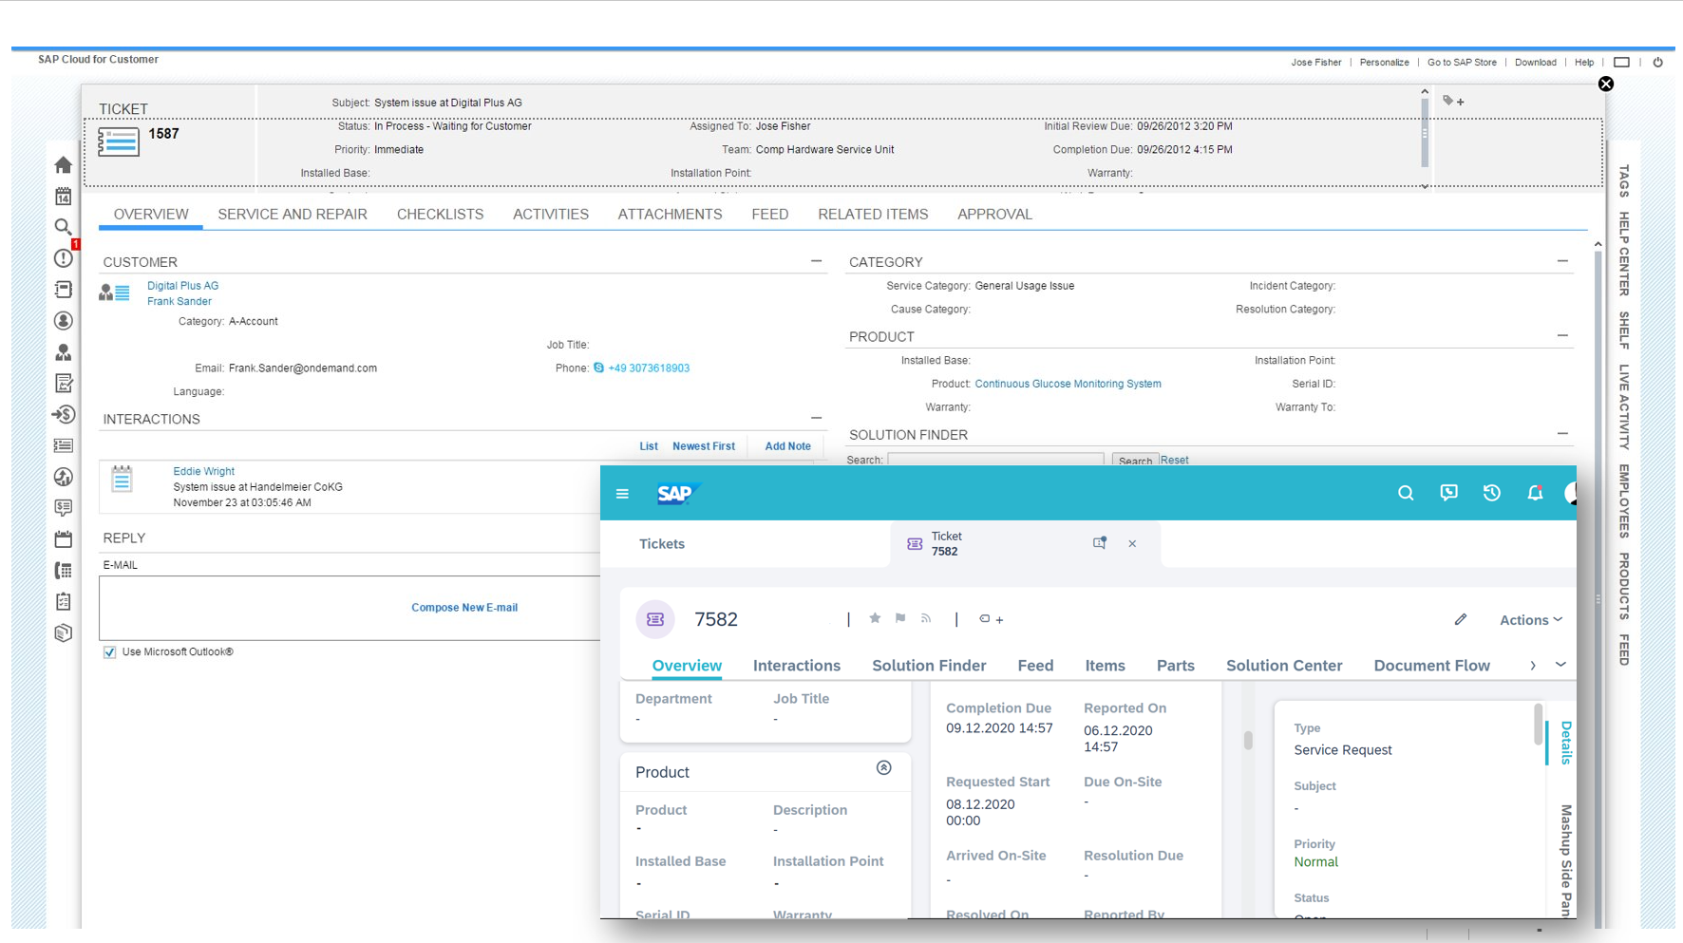Open the Attachments tab
The height and width of the screenshot is (943, 1683).
click(x=670, y=215)
